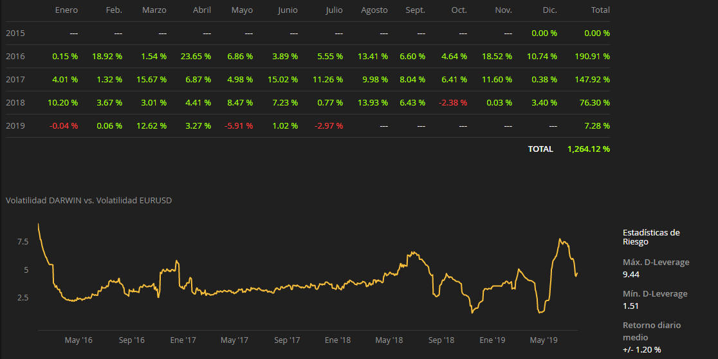The height and width of the screenshot is (359, 718).
Task: Click the Máx. D-Leverage value 9.44
Action: (x=631, y=275)
